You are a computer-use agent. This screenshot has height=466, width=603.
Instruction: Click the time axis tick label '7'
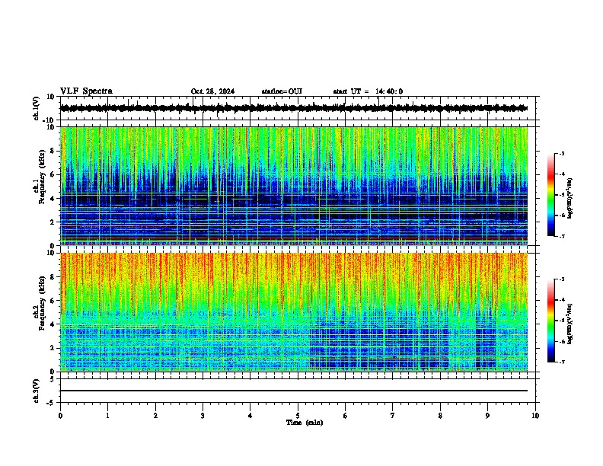393,416
